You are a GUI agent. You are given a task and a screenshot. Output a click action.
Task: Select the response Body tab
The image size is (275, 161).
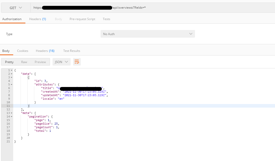coord(6,51)
